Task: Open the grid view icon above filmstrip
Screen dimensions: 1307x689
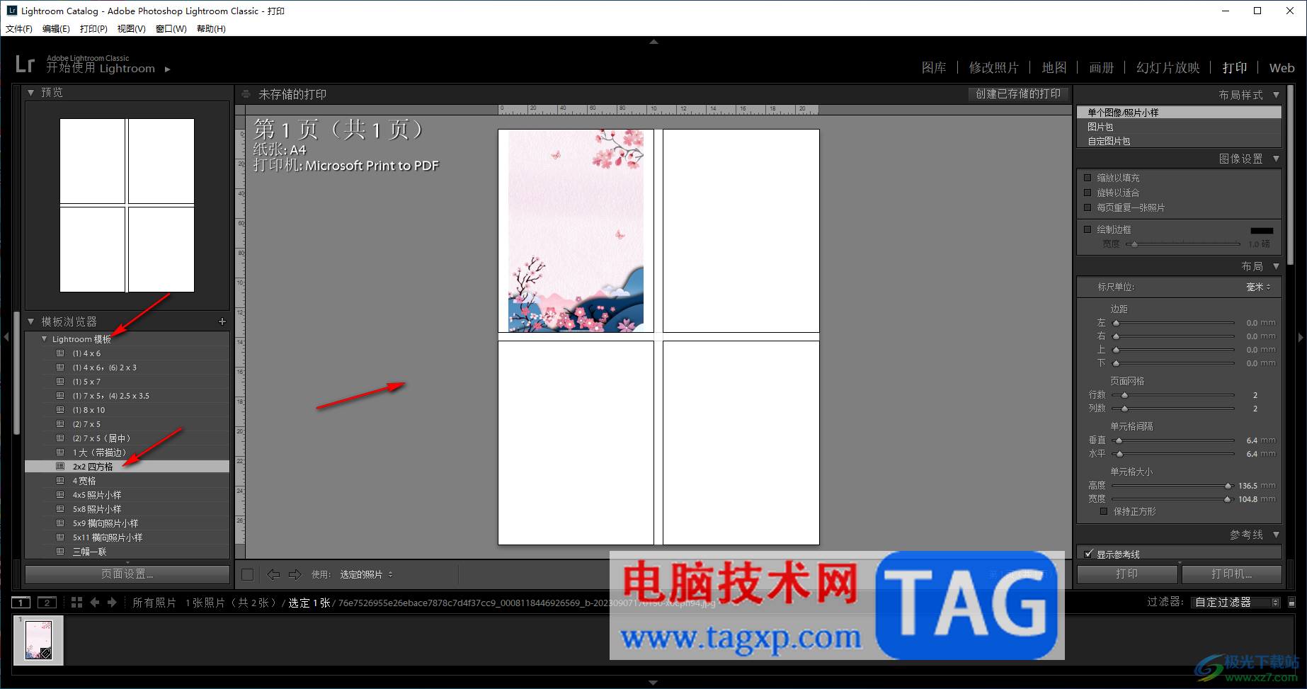Action: [x=76, y=603]
